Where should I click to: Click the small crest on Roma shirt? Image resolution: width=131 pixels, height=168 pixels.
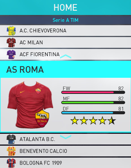tap(38, 91)
